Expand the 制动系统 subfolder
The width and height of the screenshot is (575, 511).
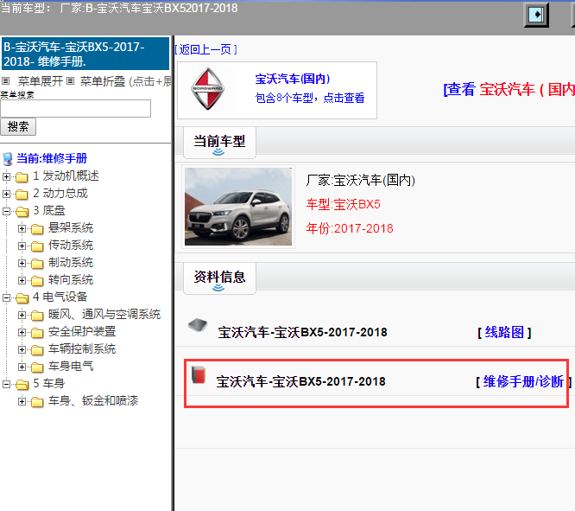coord(22,263)
